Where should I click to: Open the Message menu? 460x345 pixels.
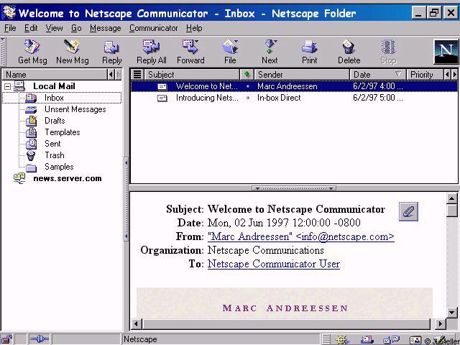coord(106,28)
